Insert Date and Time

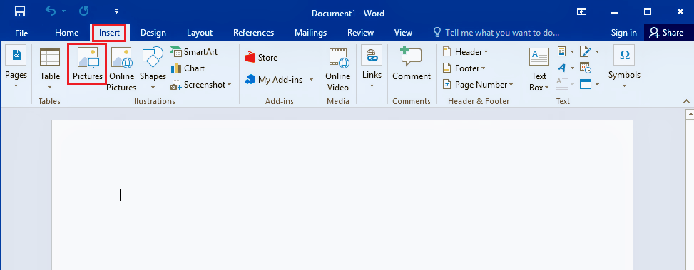coord(586,68)
